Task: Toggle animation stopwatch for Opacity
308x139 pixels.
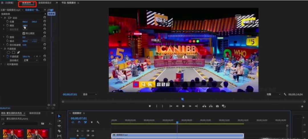Action: click(8, 57)
